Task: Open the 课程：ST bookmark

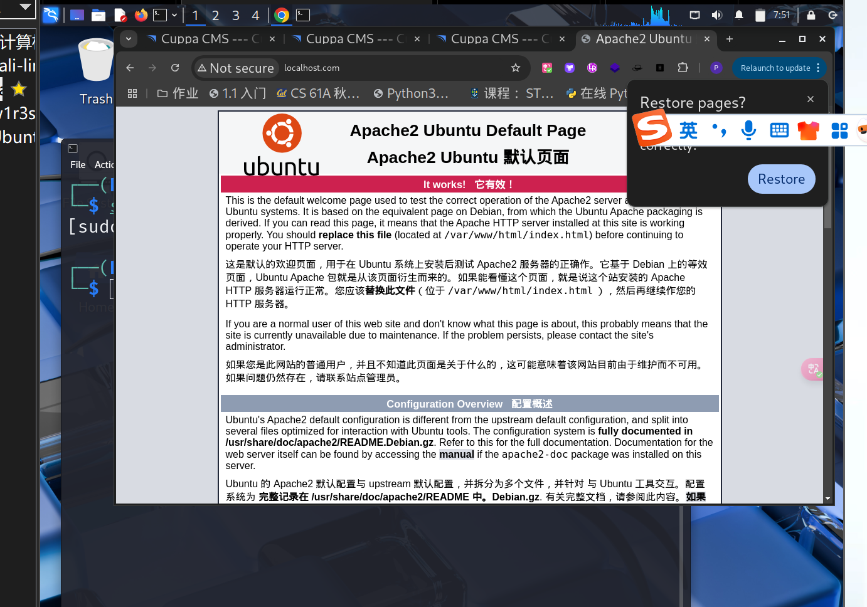Action: coord(511,93)
